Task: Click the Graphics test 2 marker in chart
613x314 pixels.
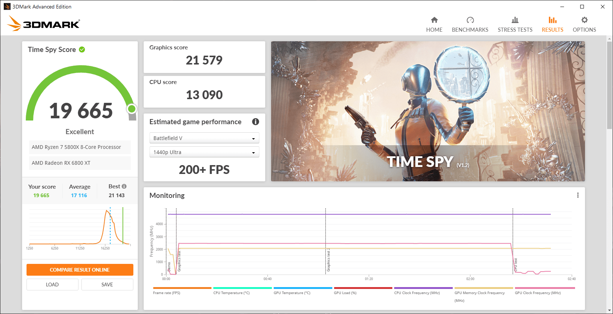Action: [328, 260]
